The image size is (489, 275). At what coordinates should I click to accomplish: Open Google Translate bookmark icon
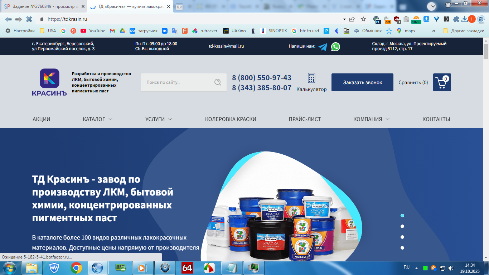[174, 31]
